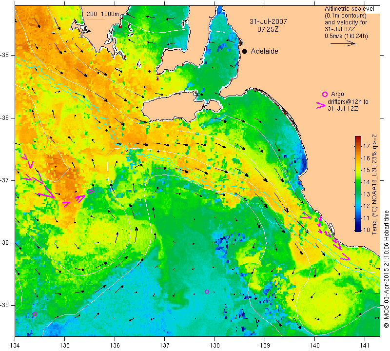Click the magenta drifter legend arrowhead

tap(321, 105)
